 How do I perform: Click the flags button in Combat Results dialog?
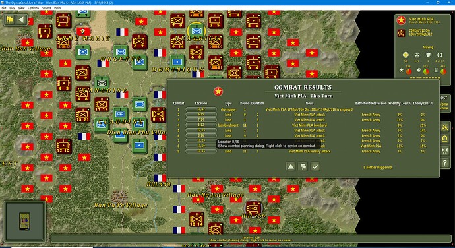pos(303,166)
